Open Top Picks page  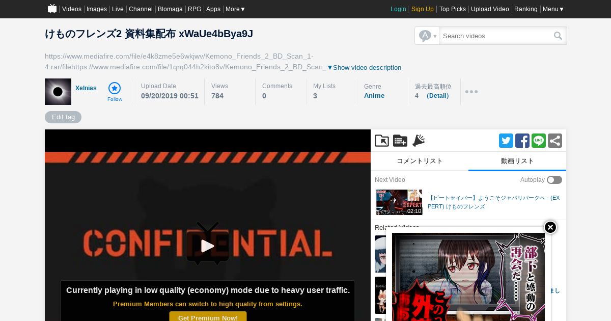point(453,9)
